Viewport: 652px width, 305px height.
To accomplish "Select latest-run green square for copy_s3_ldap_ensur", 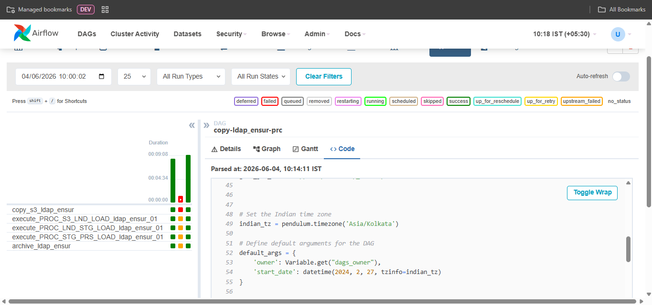I will pyautogui.click(x=188, y=210).
